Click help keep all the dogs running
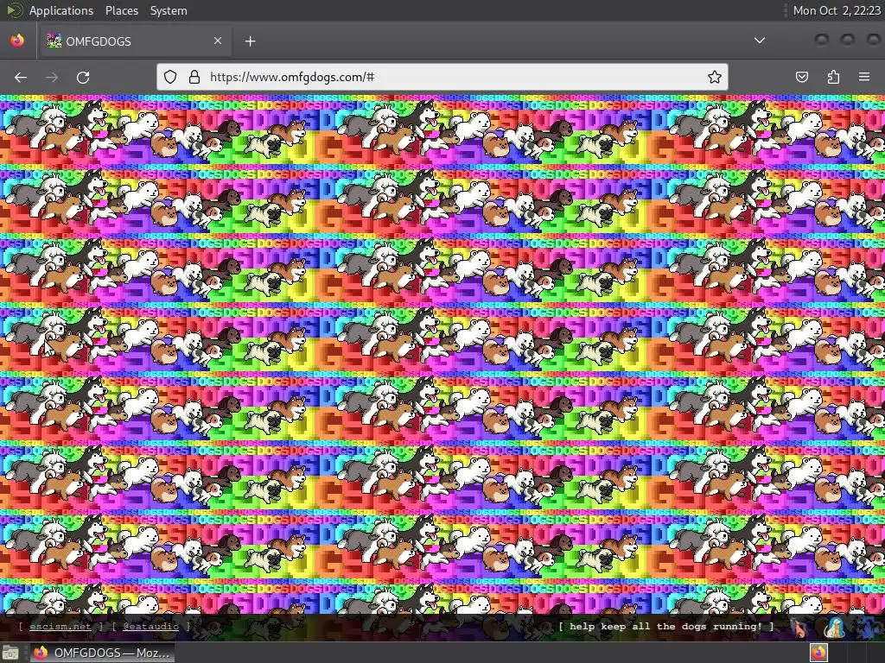885x663 pixels. pyautogui.click(x=666, y=627)
